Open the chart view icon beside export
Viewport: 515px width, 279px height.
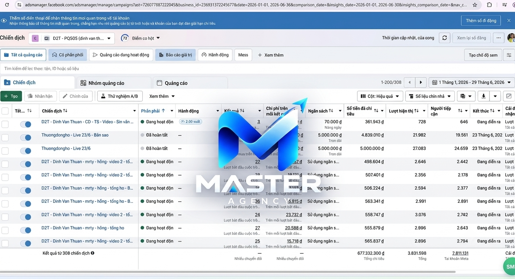click(x=509, y=96)
